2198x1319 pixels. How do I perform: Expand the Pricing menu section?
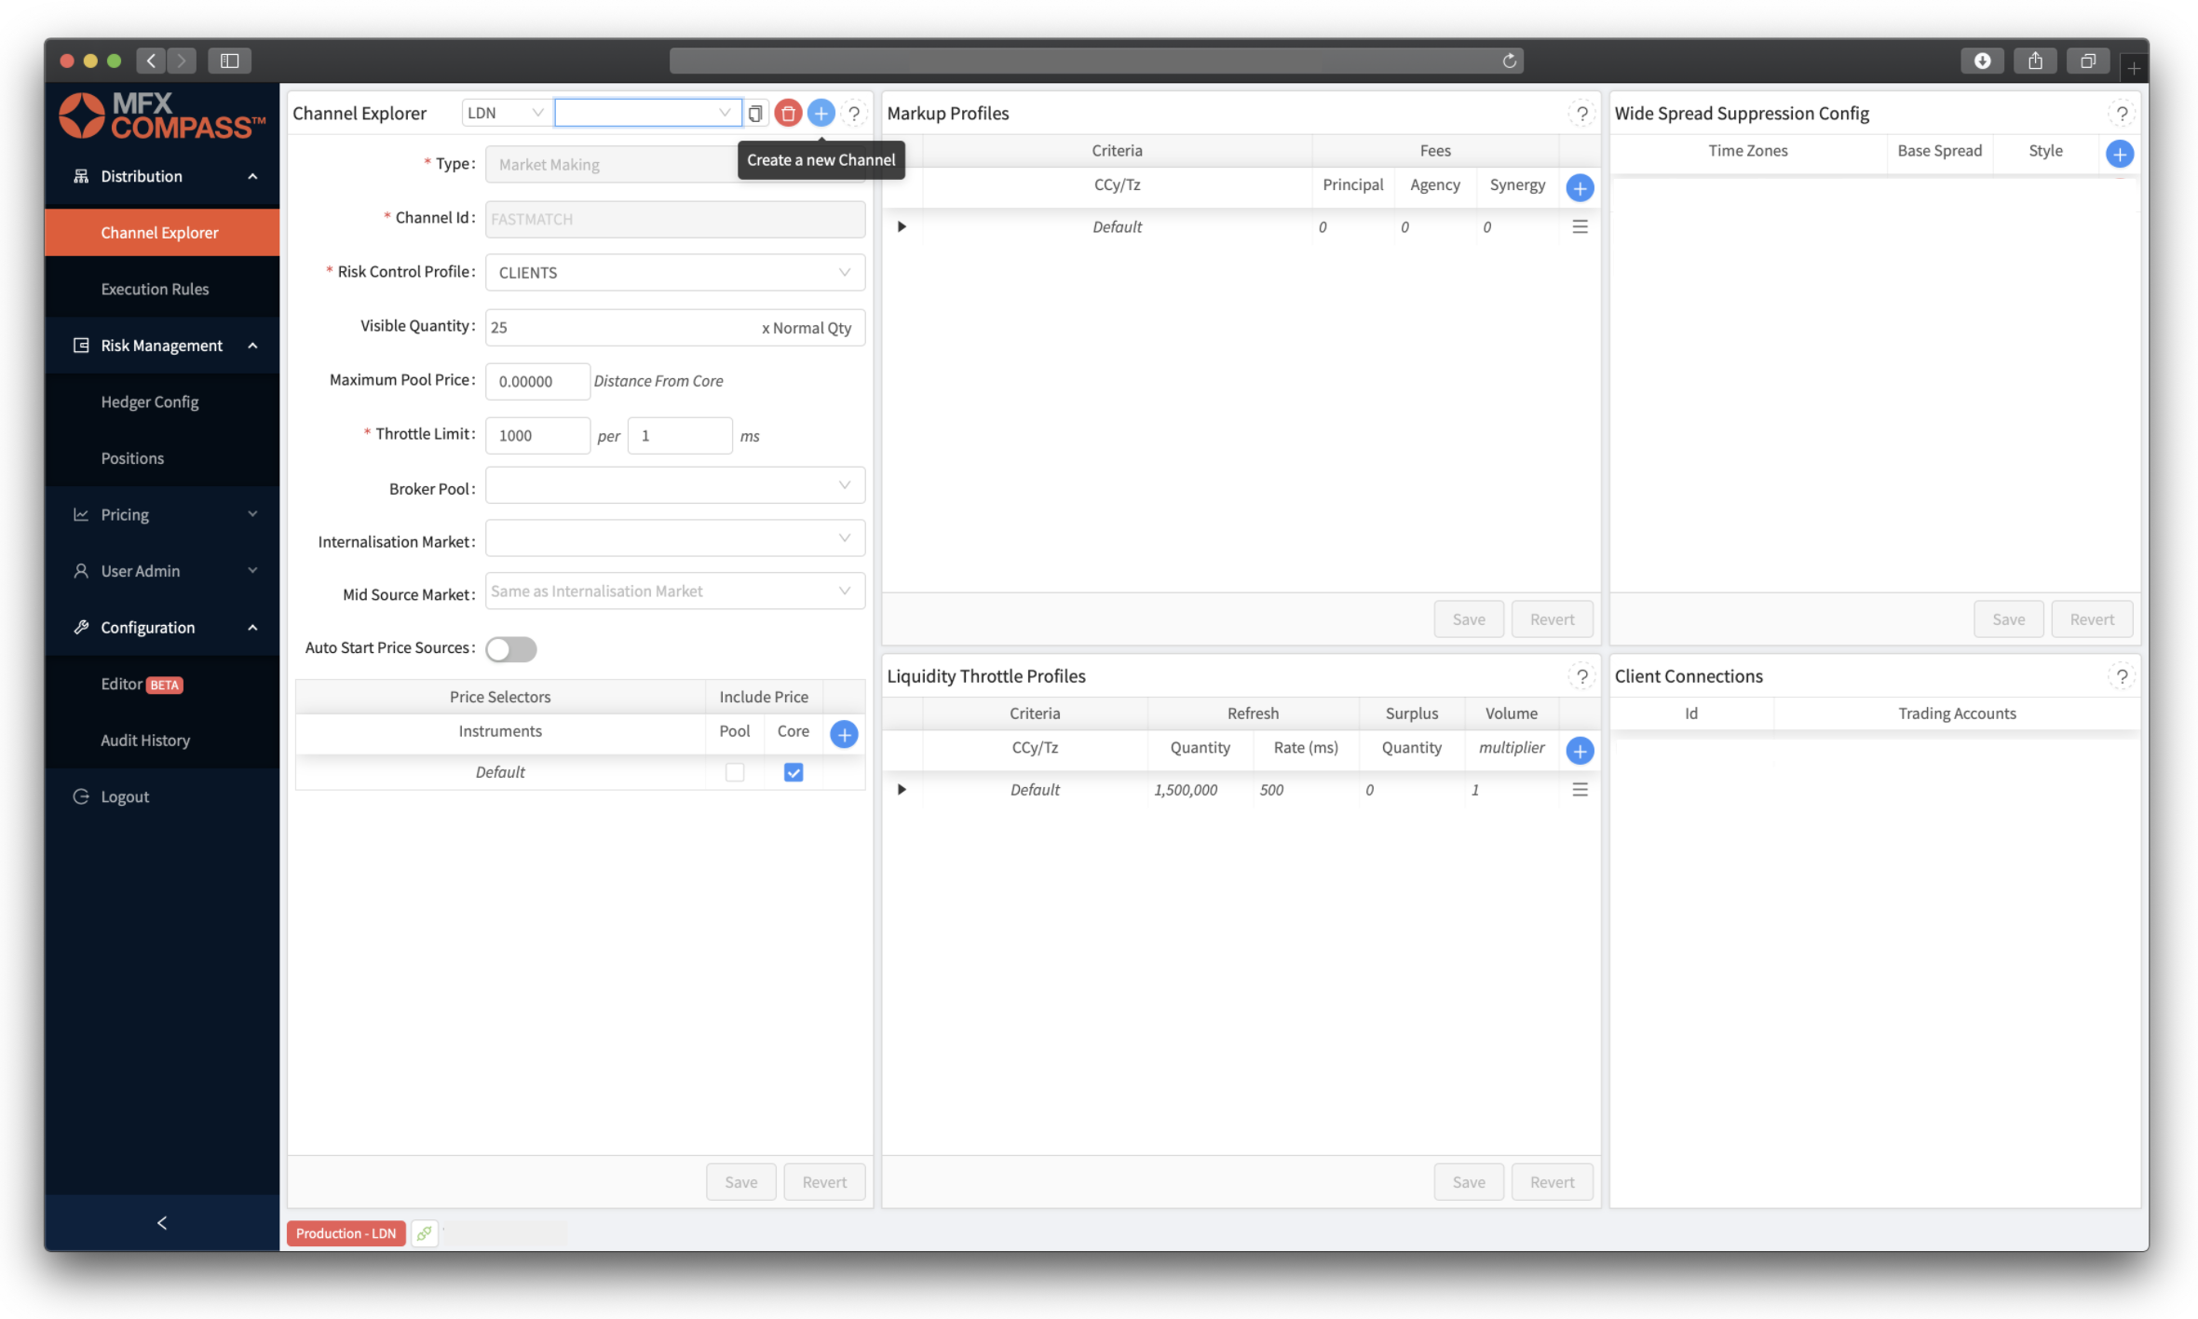tap(162, 515)
